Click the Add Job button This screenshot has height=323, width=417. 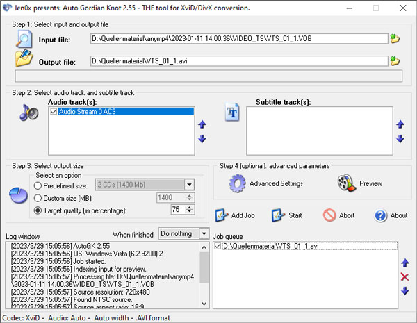click(x=234, y=215)
